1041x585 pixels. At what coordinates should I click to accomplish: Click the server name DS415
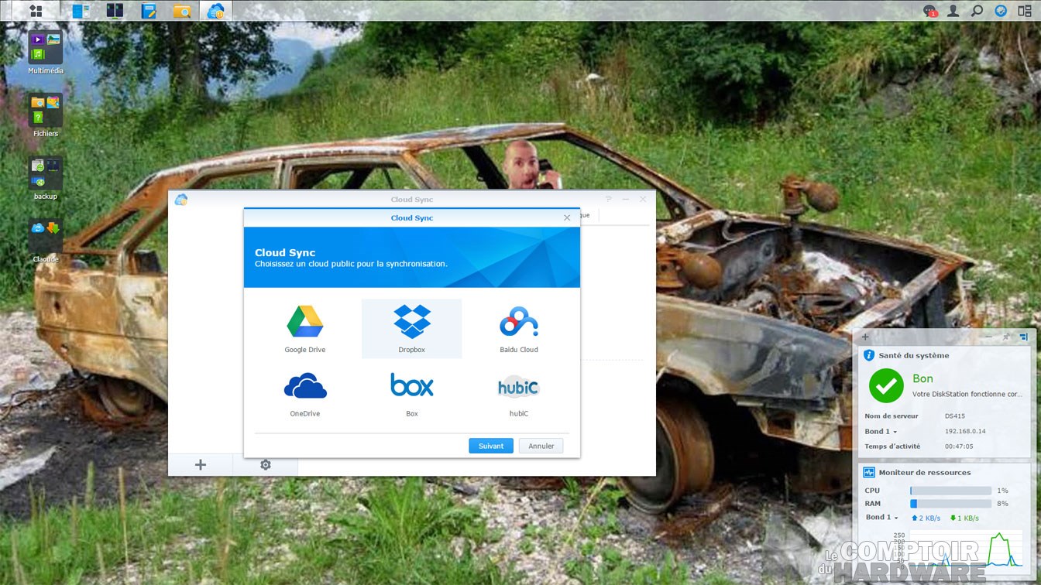955,416
